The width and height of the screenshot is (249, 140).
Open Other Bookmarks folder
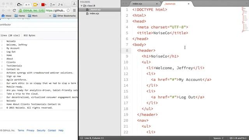[x=65, y=16]
